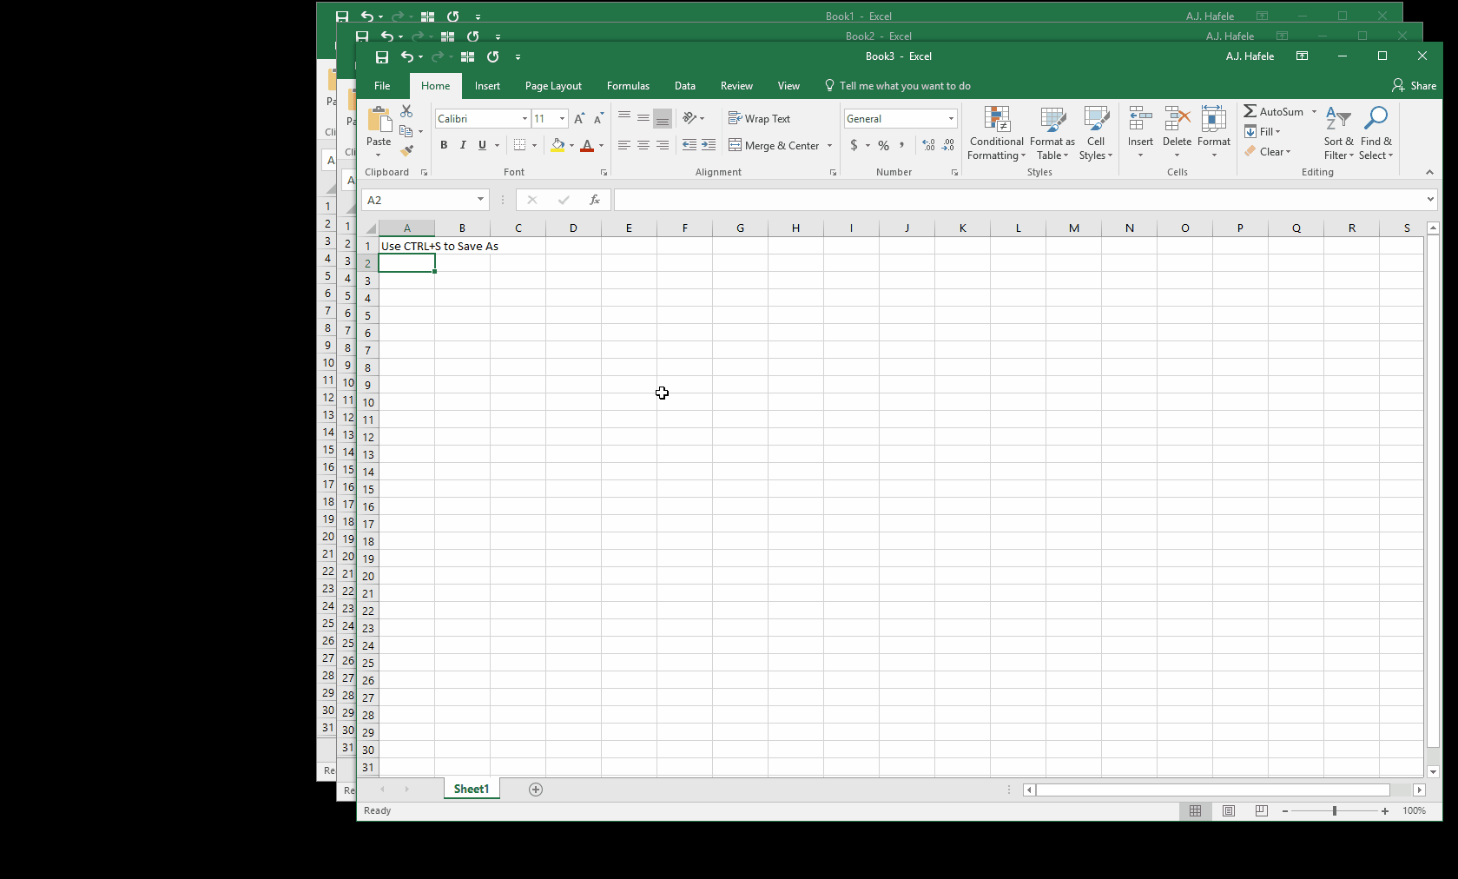Center text horizontally

tap(643, 145)
